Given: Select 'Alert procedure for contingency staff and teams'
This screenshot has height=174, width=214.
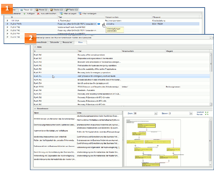Looking at the screenshot, I should 122,76.
